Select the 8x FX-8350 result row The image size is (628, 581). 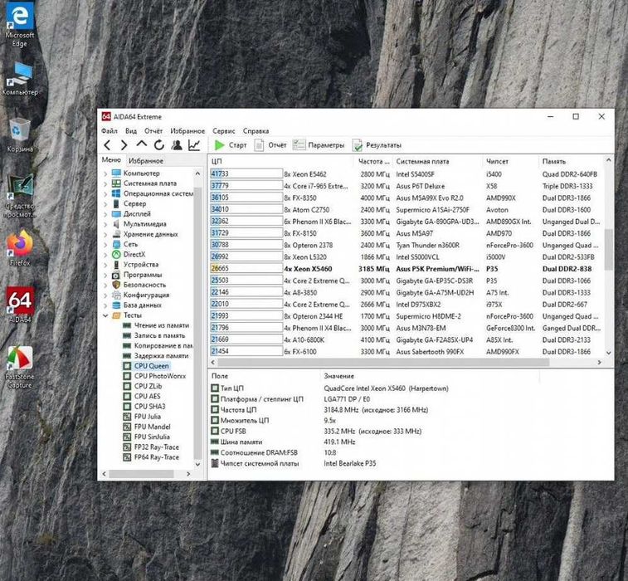click(406, 198)
